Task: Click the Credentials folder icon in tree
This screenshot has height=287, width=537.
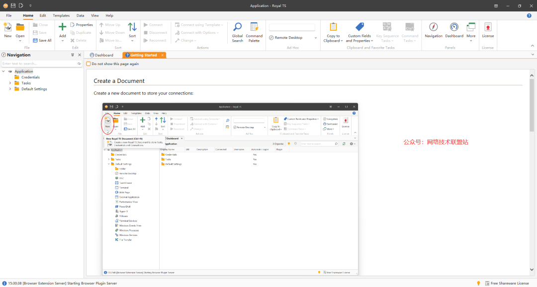Action: click(x=17, y=77)
